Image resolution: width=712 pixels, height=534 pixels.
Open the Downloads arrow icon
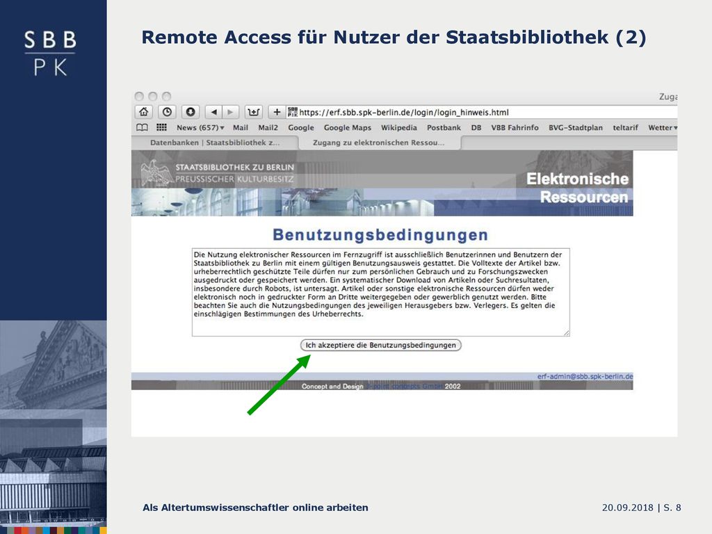(191, 112)
